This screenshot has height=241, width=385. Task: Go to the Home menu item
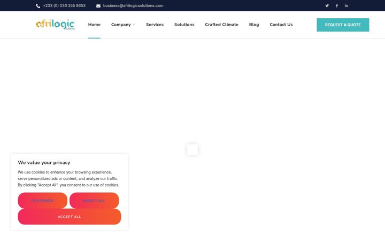point(94,25)
